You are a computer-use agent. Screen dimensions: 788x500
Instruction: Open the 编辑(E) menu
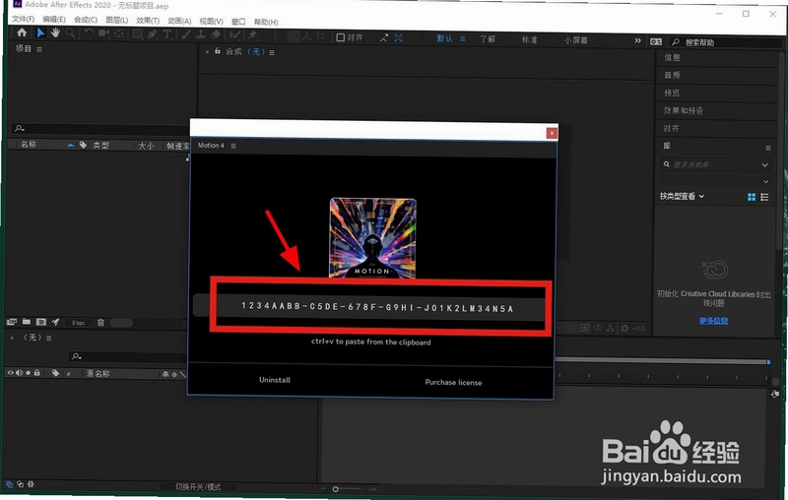(x=54, y=20)
